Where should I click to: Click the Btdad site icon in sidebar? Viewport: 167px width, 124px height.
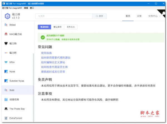coord(6,25)
